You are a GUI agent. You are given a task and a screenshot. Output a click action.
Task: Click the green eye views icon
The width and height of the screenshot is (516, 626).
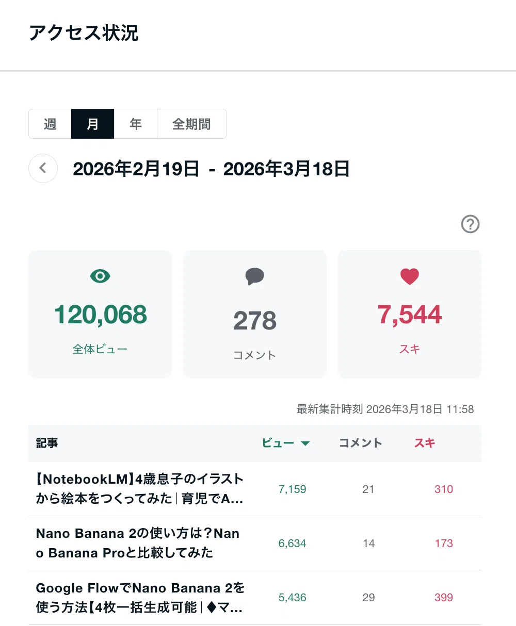(x=100, y=276)
